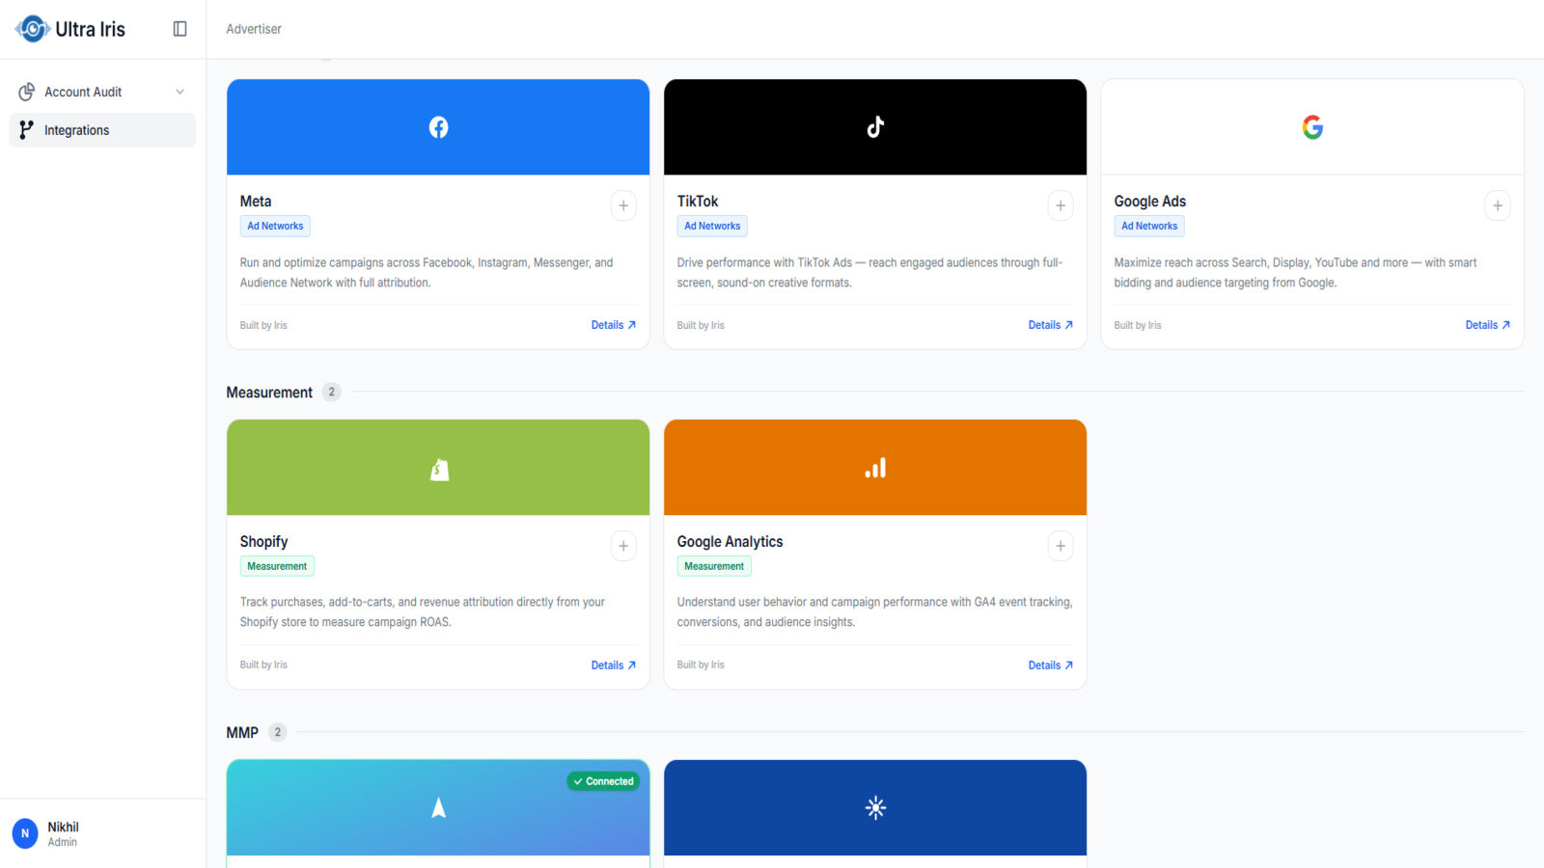Click the Advertiser breadcrumb
Viewport: 1544px width, 868px height.
pyautogui.click(x=254, y=29)
